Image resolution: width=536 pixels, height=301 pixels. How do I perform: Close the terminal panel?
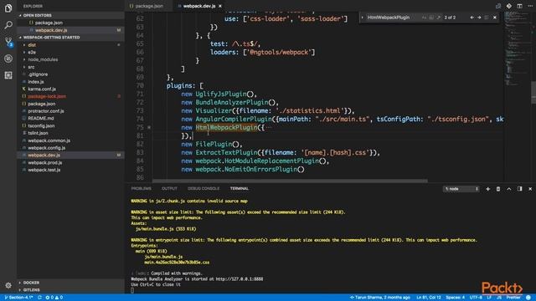click(530, 189)
